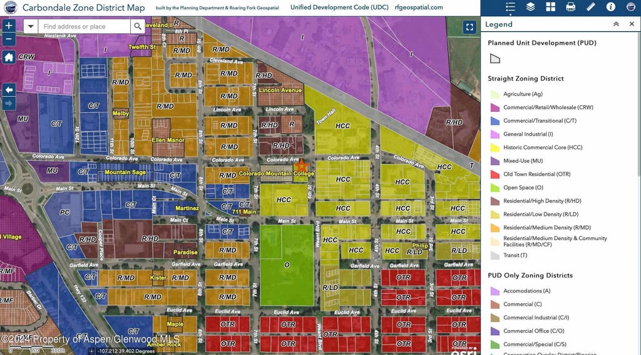The image size is (641, 355).
Task: Zoom in on the map
Action: [9, 26]
